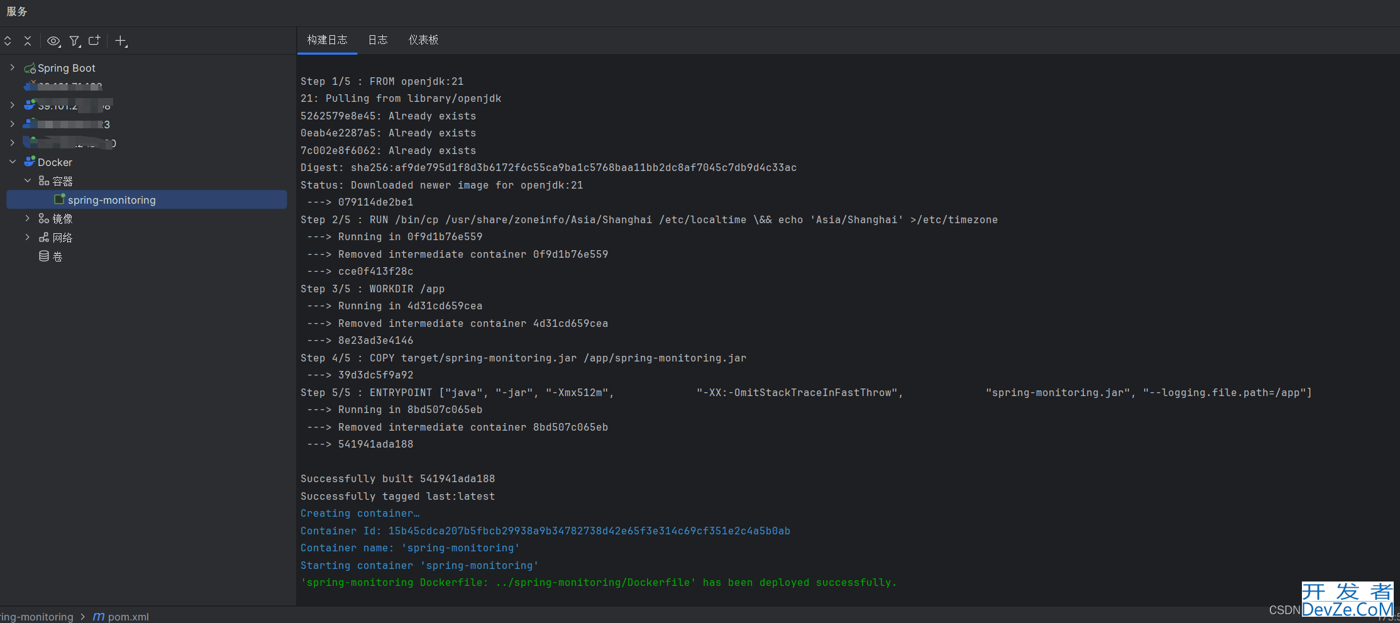
Task: Click the '21: Pulling from library/openjdk' line
Action: (401, 99)
